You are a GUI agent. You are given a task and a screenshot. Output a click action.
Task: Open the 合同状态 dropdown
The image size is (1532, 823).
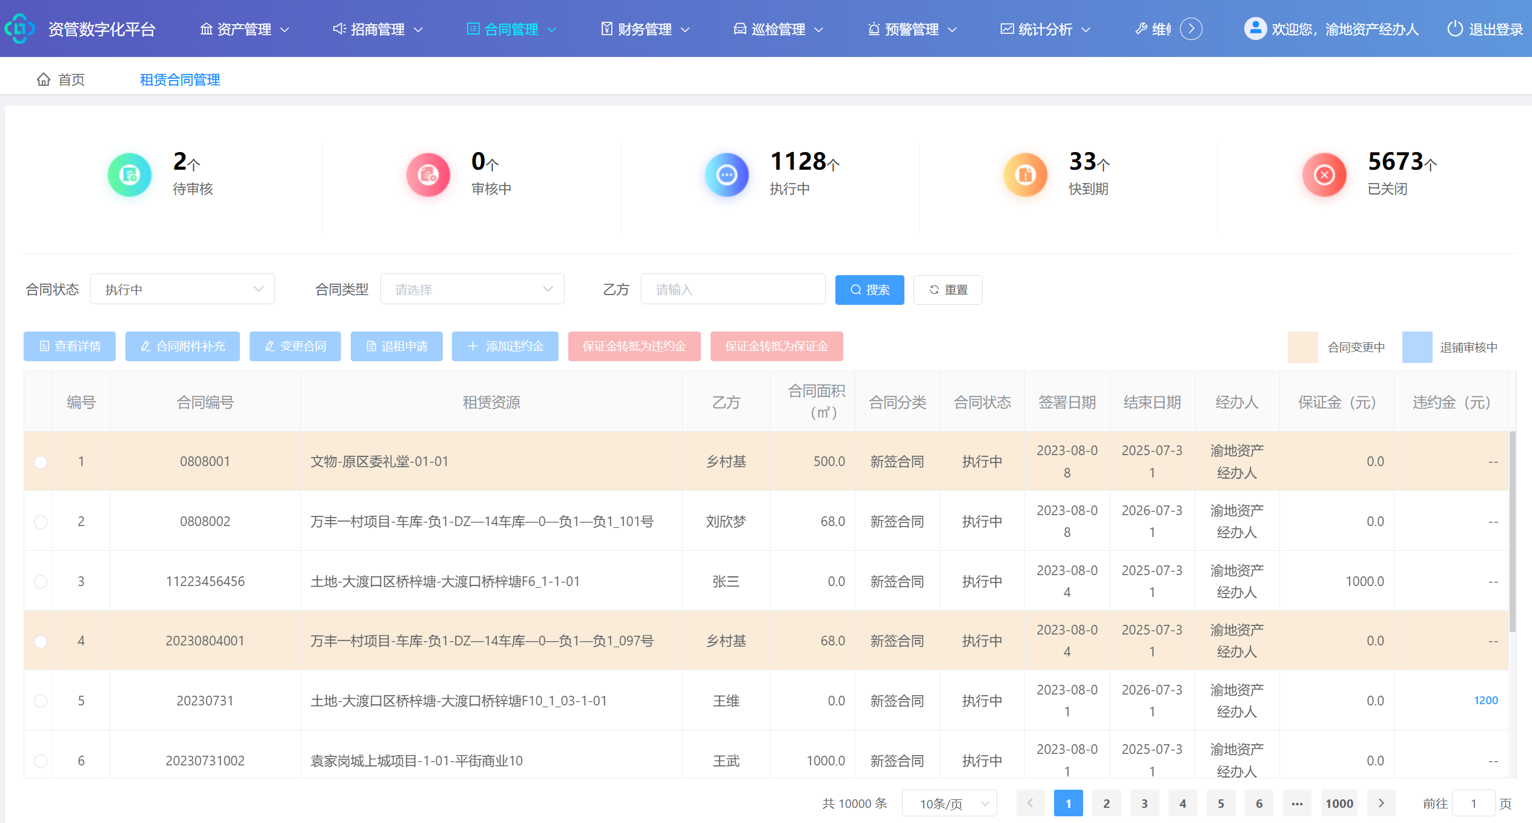coord(182,289)
